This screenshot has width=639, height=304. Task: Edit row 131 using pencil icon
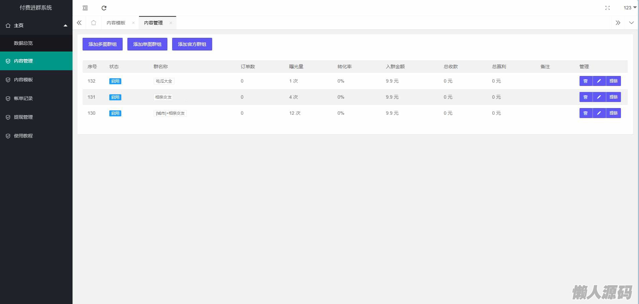click(x=599, y=97)
